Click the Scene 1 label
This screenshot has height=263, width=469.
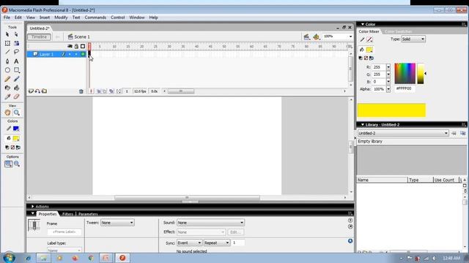coord(82,37)
